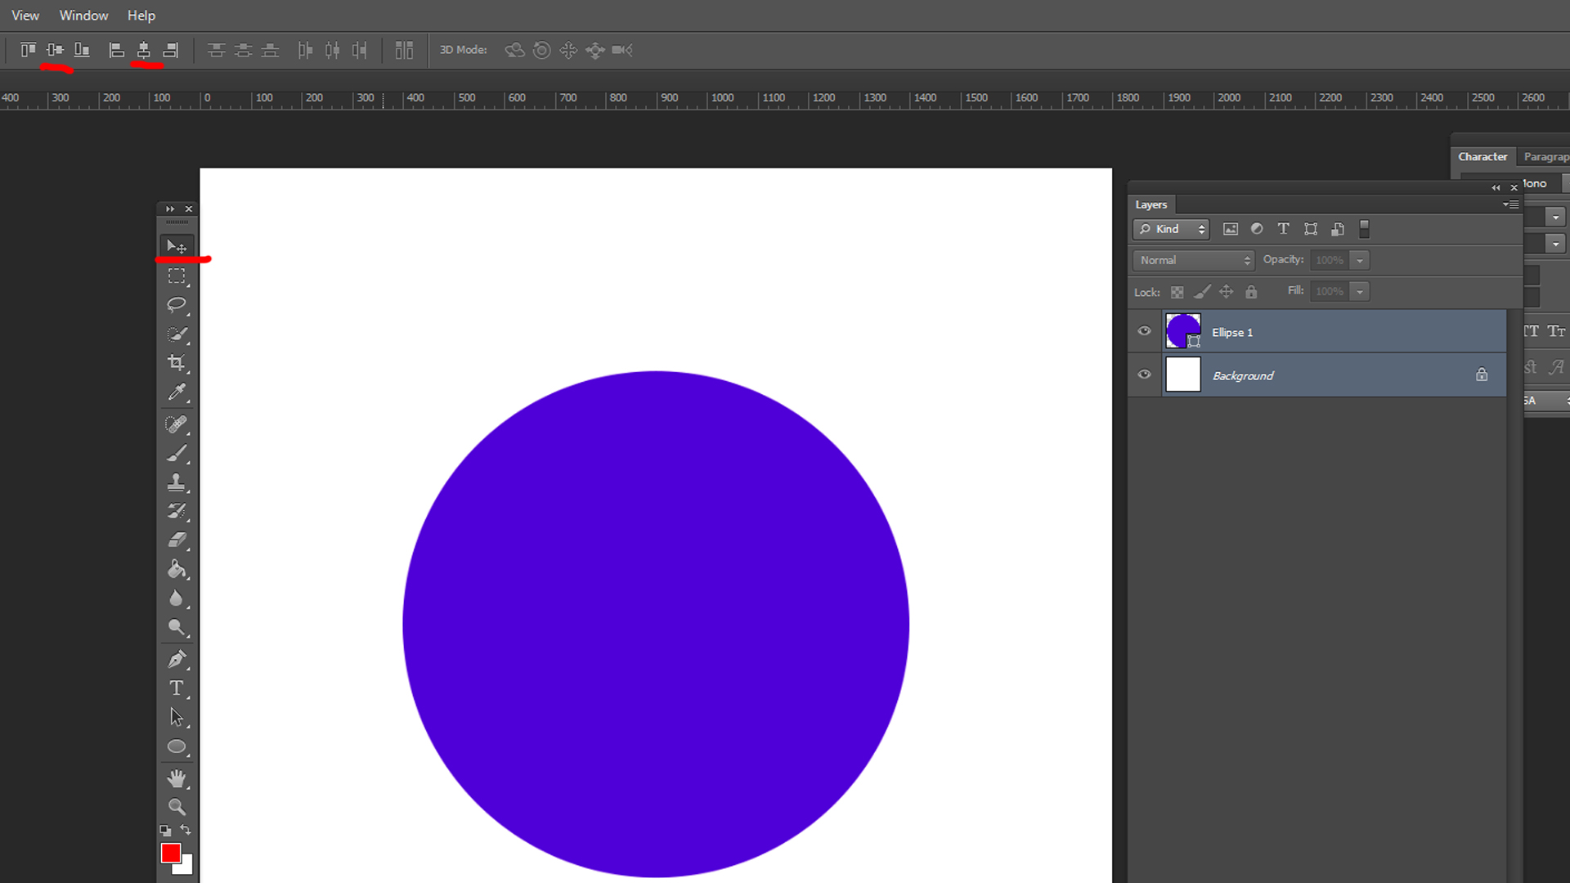Select the Clone Stamp tool
Viewport: 1570px width, 883px height.
coord(177,482)
